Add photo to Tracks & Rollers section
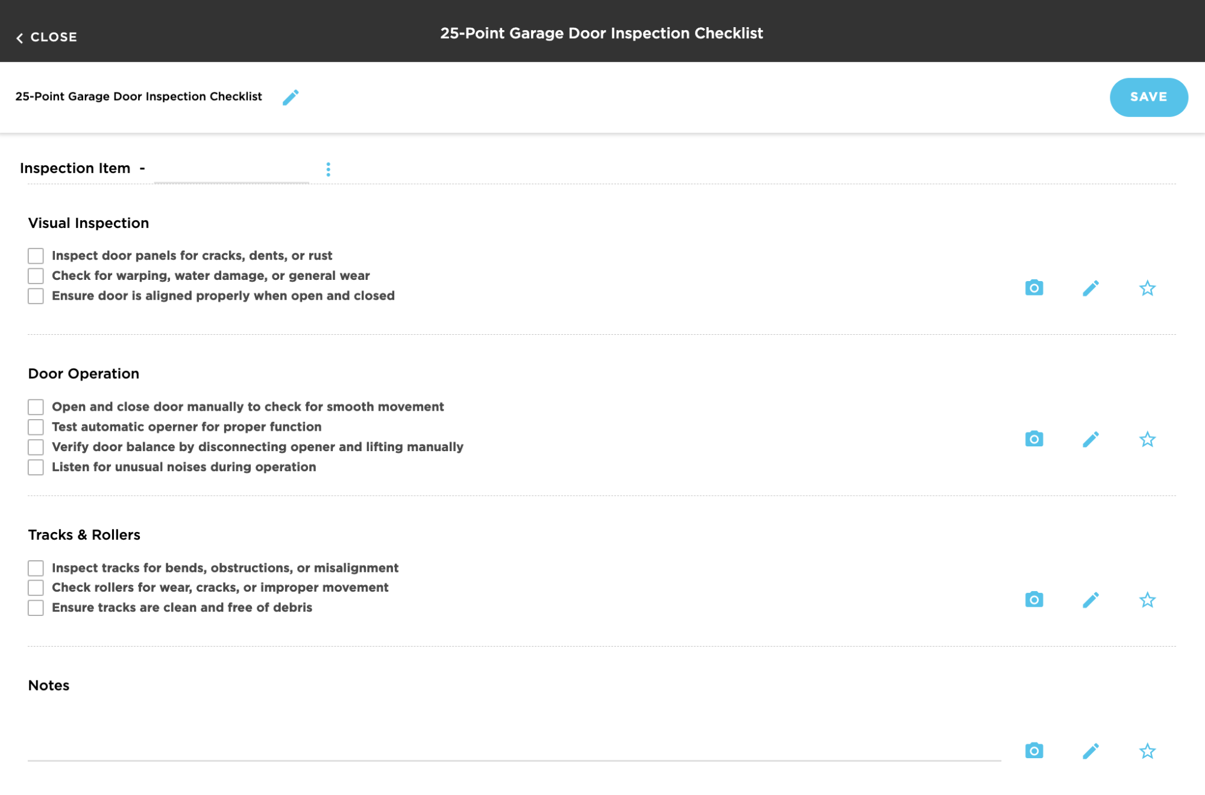Screen dimensions: 1205x795 point(1034,600)
